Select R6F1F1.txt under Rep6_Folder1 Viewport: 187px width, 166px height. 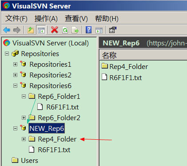(x=63, y=107)
